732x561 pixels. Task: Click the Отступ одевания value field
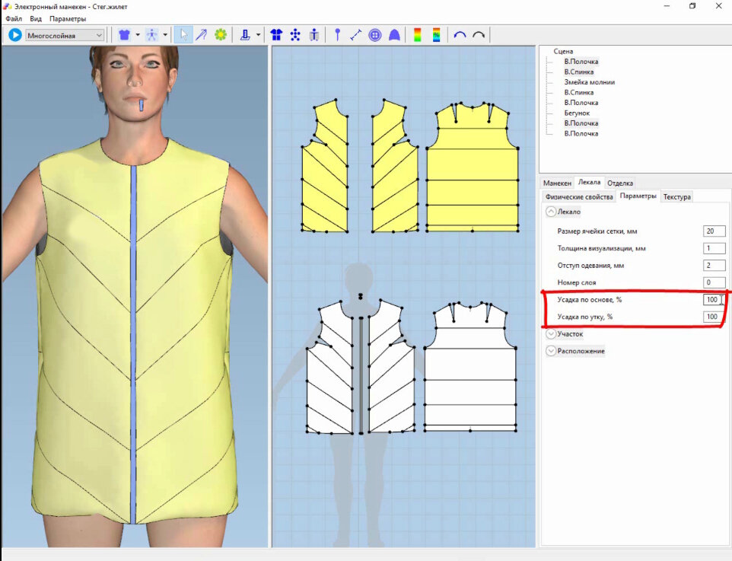[x=714, y=266]
